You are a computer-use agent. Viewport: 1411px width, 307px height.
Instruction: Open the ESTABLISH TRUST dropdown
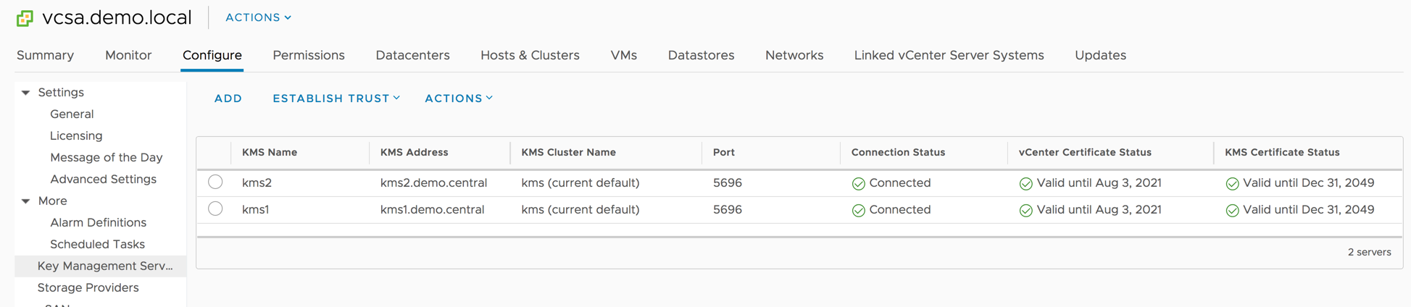[x=336, y=98]
